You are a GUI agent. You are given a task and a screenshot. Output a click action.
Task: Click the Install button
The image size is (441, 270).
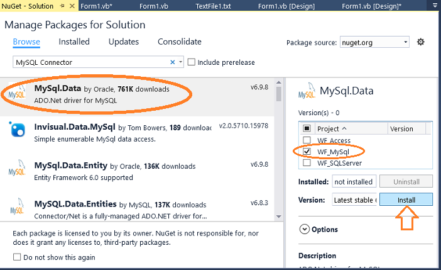pos(406,200)
